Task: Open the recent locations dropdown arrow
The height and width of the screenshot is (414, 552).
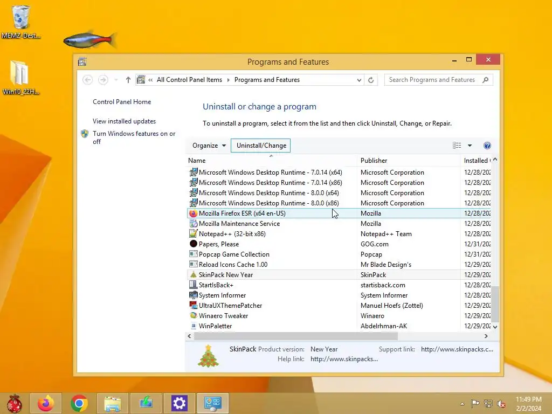Action: click(116, 80)
